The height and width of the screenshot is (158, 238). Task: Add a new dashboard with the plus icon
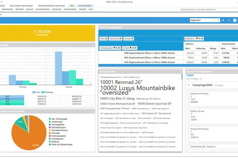pyautogui.click(x=223, y=20)
